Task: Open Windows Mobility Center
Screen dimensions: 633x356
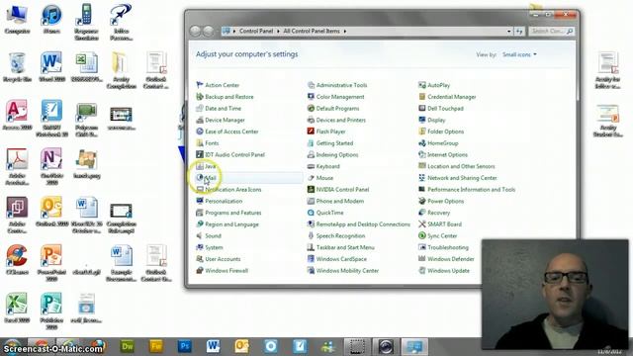Action: click(347, 270)
